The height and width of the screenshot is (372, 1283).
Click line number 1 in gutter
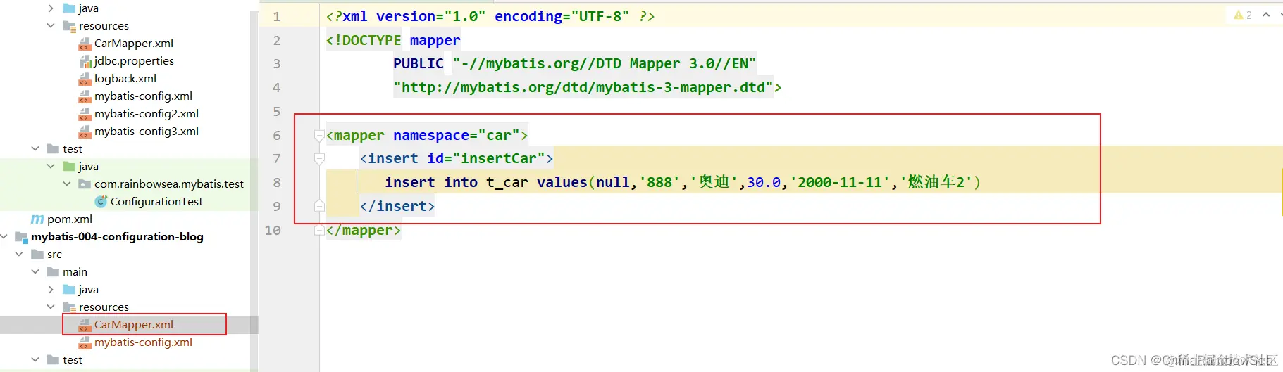coord(277,17)
